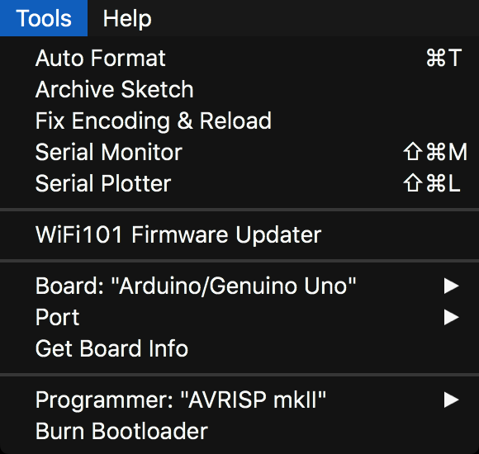Click the ⇧⌘M shortcut beside Serial Monitor

point(435,152)
